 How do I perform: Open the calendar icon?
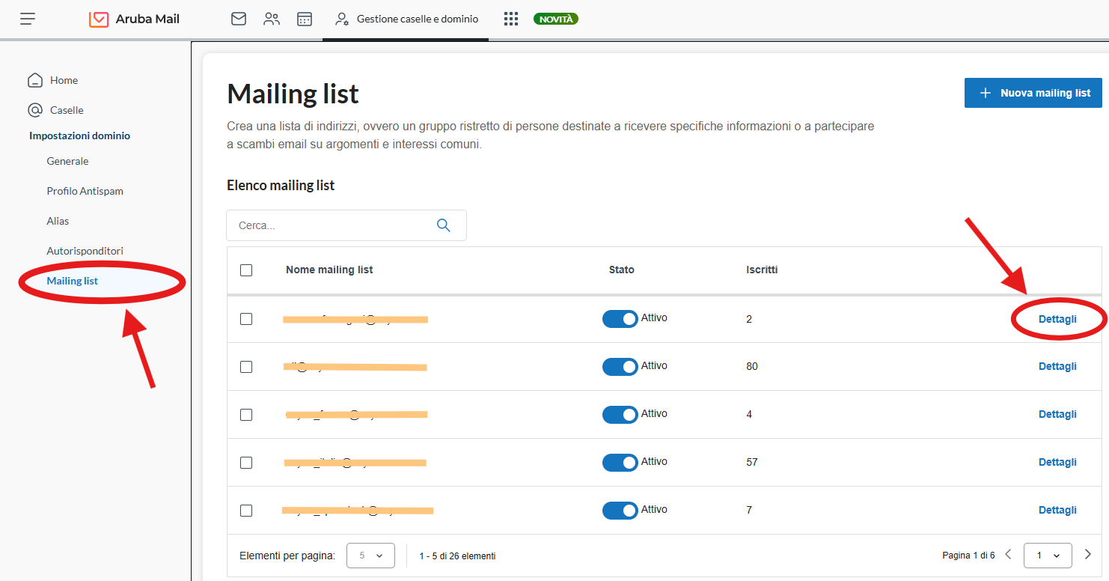tap(305, 19)
